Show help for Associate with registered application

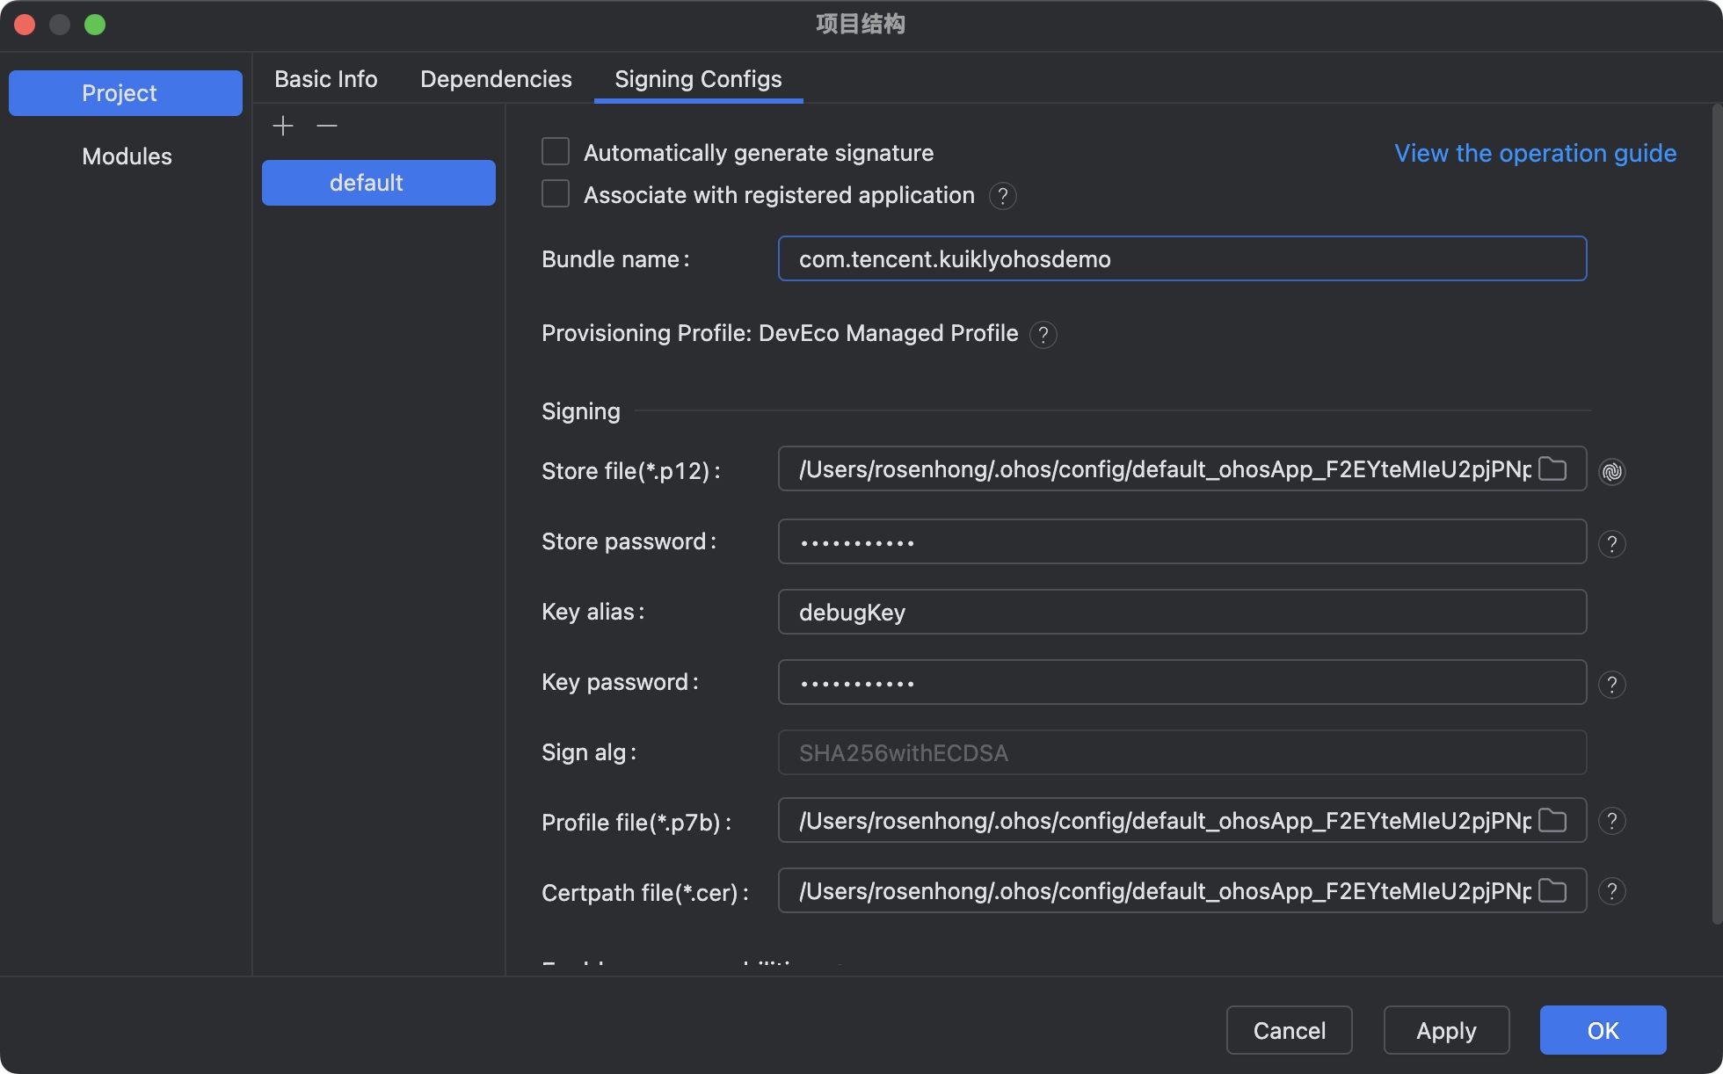[1002, 196]
